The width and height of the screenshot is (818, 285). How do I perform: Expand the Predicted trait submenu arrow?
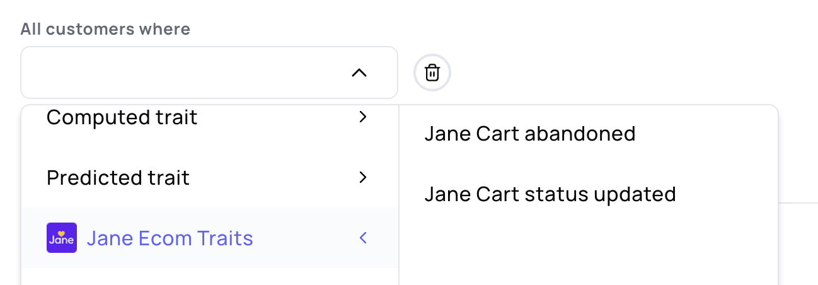(x=362, y=177)
